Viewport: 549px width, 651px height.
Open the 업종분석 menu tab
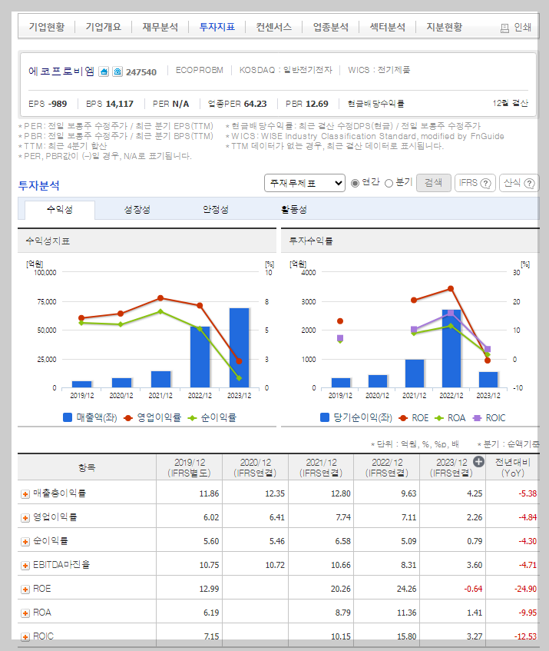[x=330, y=27]
